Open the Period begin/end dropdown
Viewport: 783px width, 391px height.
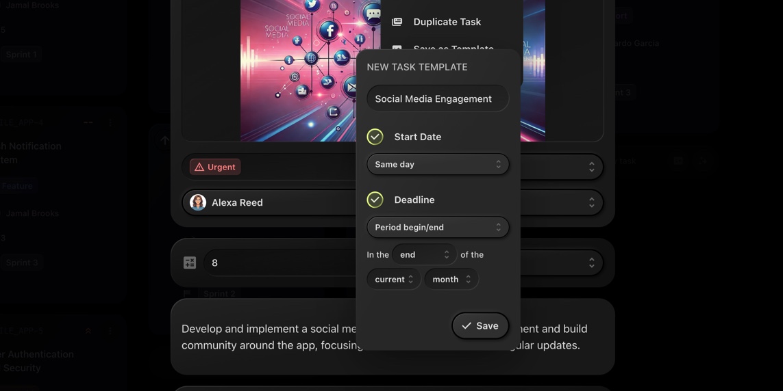pyautogui.click(x=438, y=227)
